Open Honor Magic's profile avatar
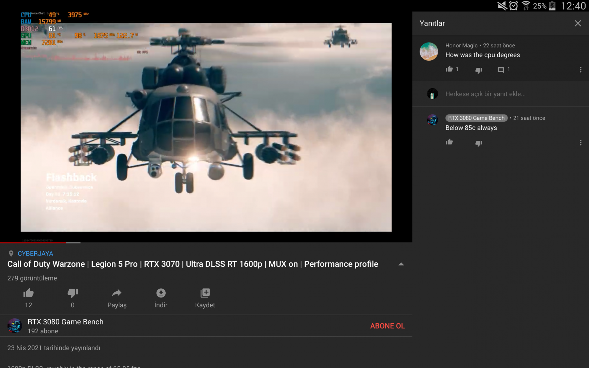This screenshot has width=589, height=368. pyautogui.click(x=429, y=51)
